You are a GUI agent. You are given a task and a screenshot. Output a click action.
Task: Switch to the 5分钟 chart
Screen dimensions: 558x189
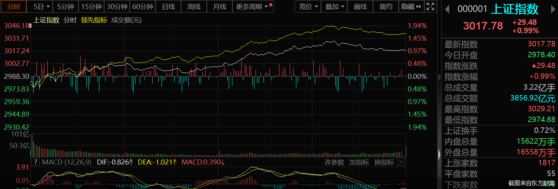[x=65, y=6]
